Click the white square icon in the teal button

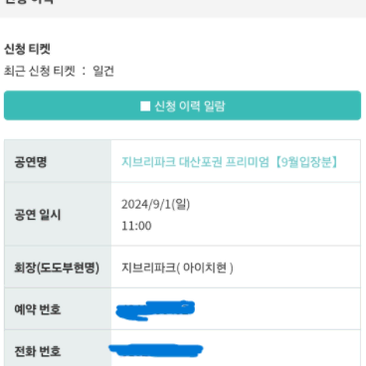(x=145, y=106)
